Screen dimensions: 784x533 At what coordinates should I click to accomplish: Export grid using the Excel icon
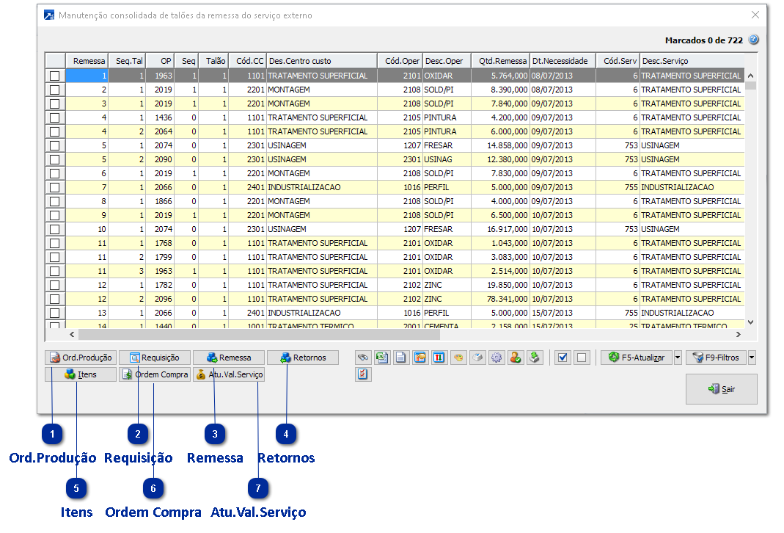tap(381, 358)
